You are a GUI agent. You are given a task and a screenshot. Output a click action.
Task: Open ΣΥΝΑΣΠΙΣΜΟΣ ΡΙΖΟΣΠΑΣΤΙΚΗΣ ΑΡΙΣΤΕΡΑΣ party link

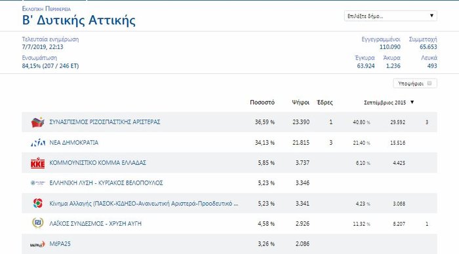[105, 122]
